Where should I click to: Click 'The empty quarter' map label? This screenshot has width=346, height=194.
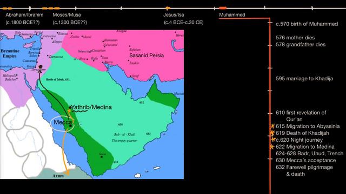coord(124,141)
